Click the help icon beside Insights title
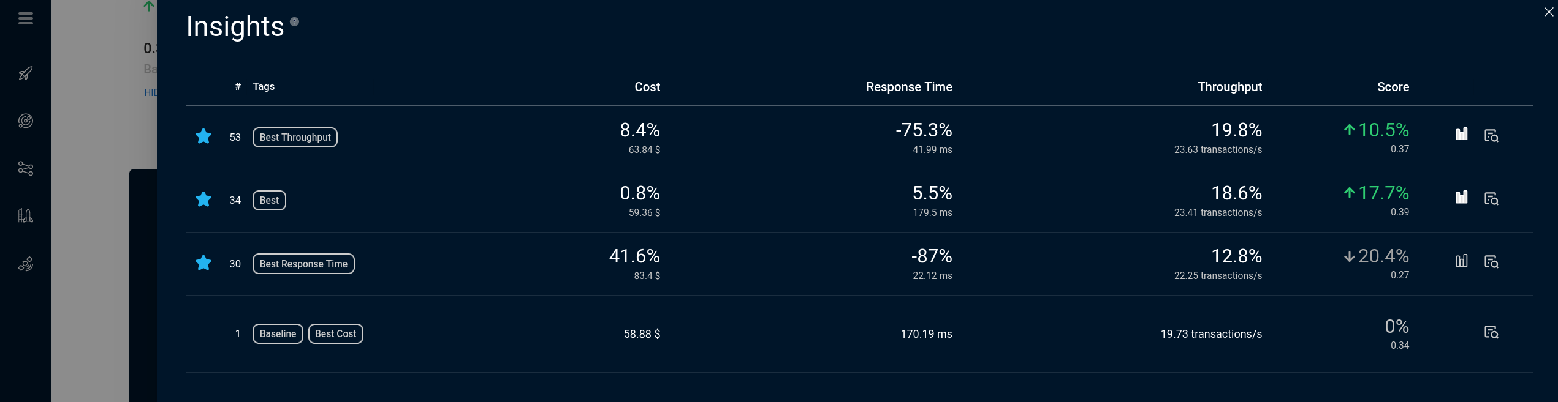 (294, 22)
